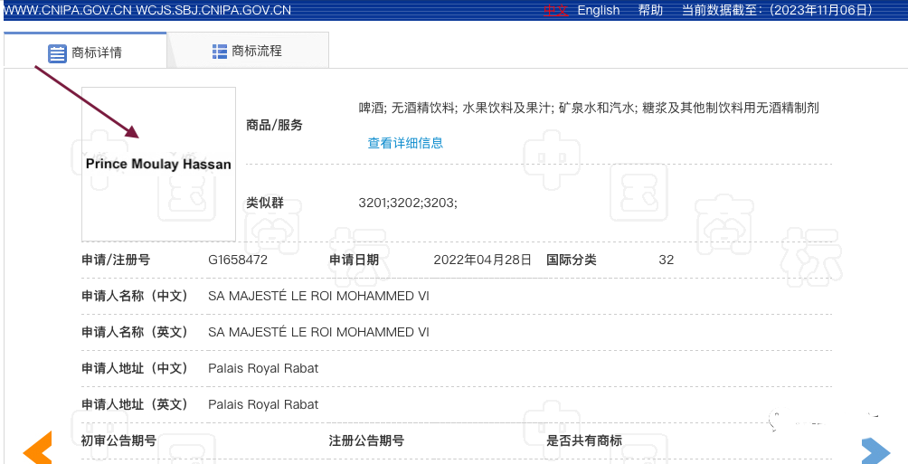908x464 pixels.
Task: Select English applicant name SA MAJESTÉ LE ROI MOHAMMED VI
Action: [318, 332]
